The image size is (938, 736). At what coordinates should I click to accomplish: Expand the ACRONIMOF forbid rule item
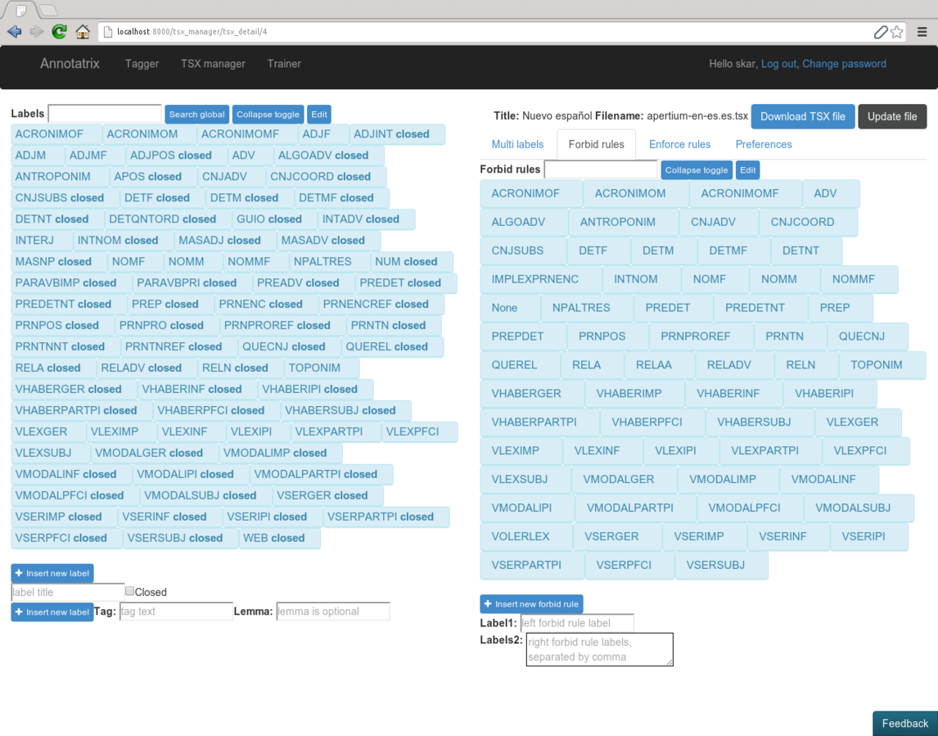(525, 193)
